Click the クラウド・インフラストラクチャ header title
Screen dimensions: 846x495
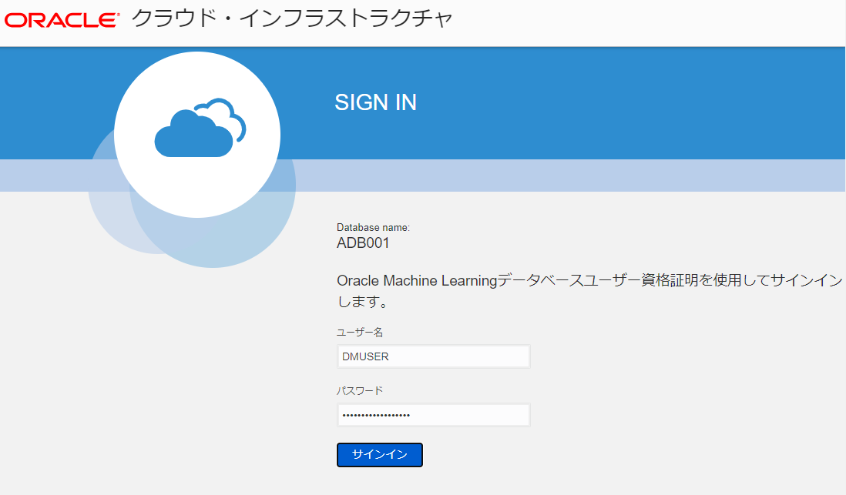pos(292,19)
